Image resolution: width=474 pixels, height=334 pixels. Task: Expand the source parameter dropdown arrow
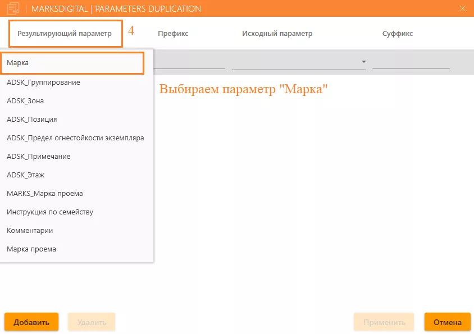363,62
